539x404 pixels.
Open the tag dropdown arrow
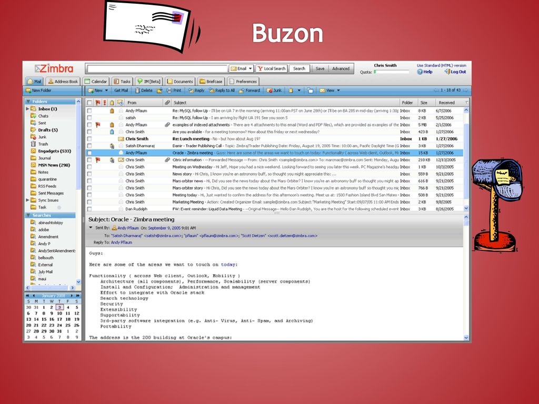[299, 90]
